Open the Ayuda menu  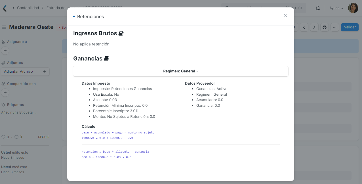[336, 8]
